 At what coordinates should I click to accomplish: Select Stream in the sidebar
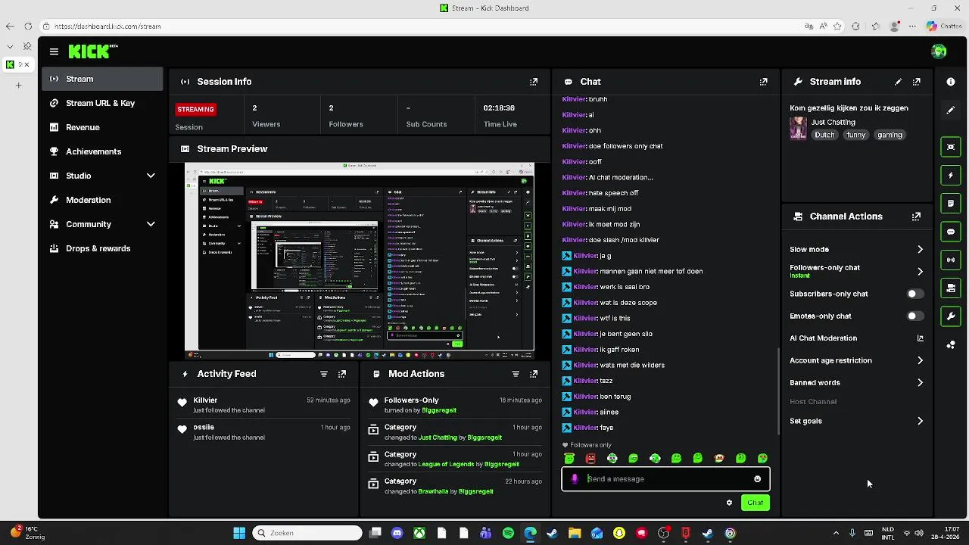tap(102, 79)
